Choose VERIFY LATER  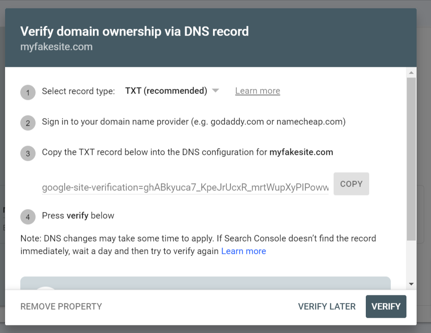point(326,306)
